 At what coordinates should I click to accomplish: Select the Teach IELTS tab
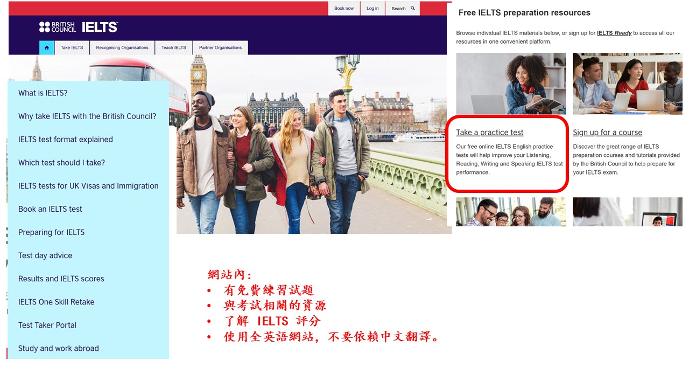pos(174,48)
